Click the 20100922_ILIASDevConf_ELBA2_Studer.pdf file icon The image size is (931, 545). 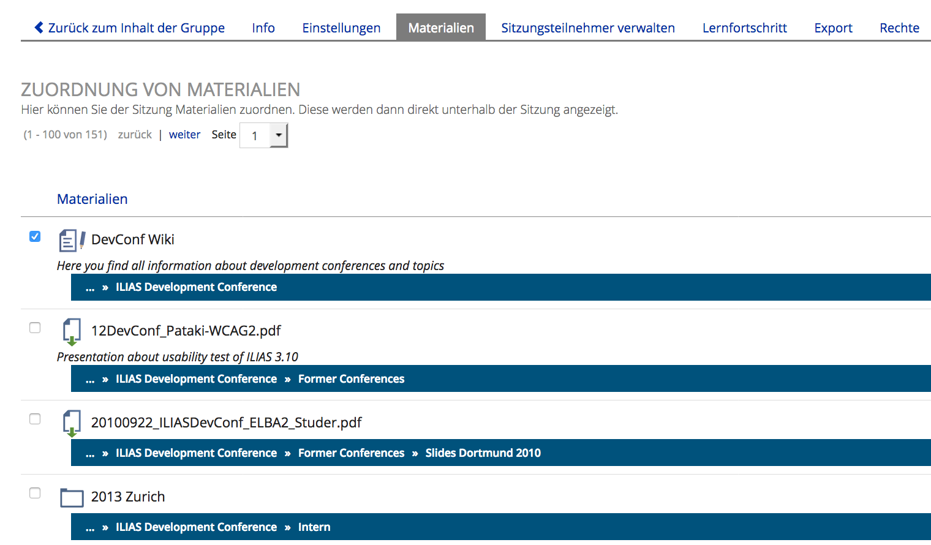pos(72,423)
